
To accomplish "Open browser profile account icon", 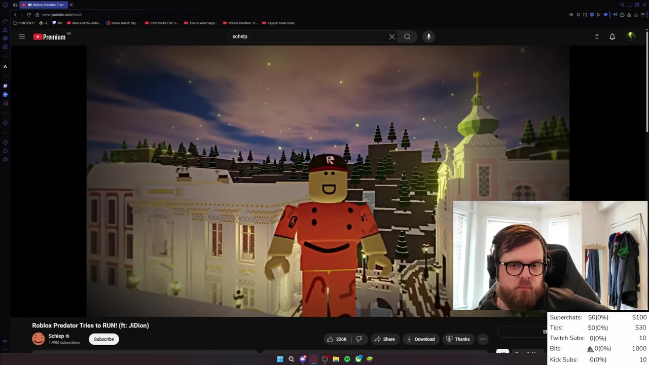I will click(x=629, y=15).
